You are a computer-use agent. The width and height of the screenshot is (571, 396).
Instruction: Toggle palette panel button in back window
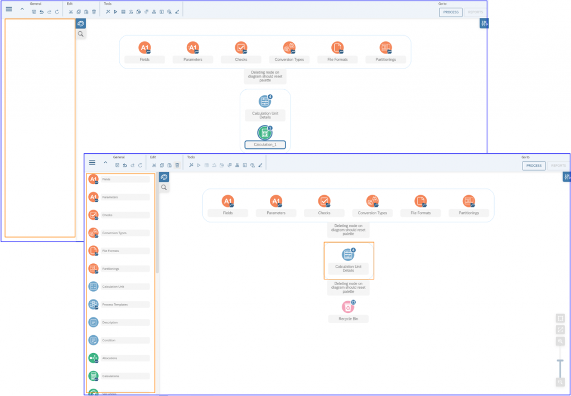click(x=81, y=23)
